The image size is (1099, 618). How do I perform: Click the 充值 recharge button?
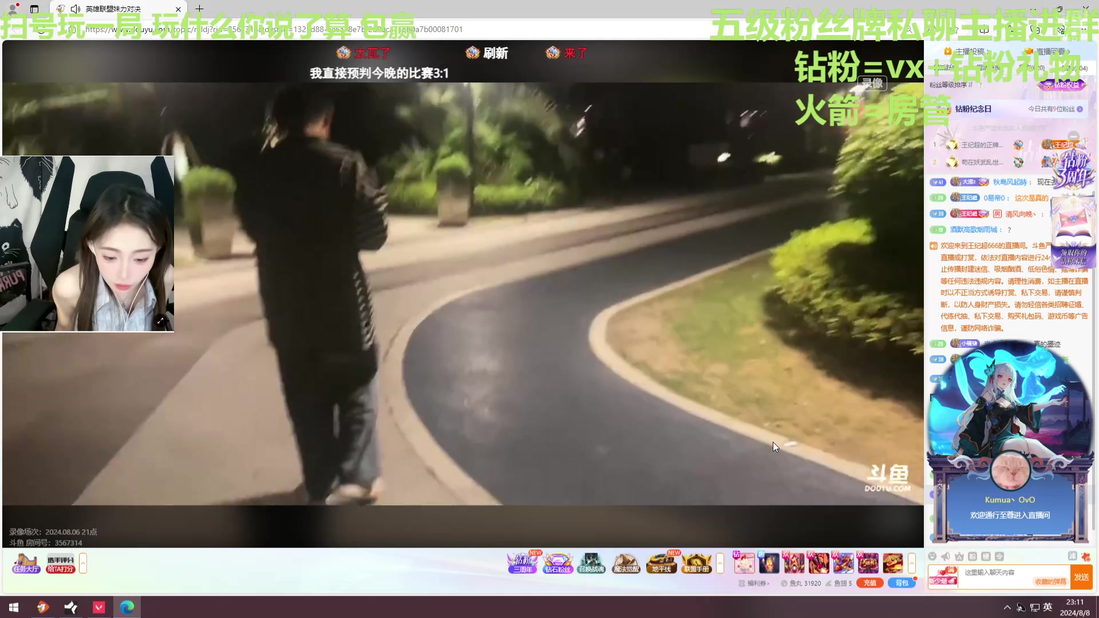(869, 583)
